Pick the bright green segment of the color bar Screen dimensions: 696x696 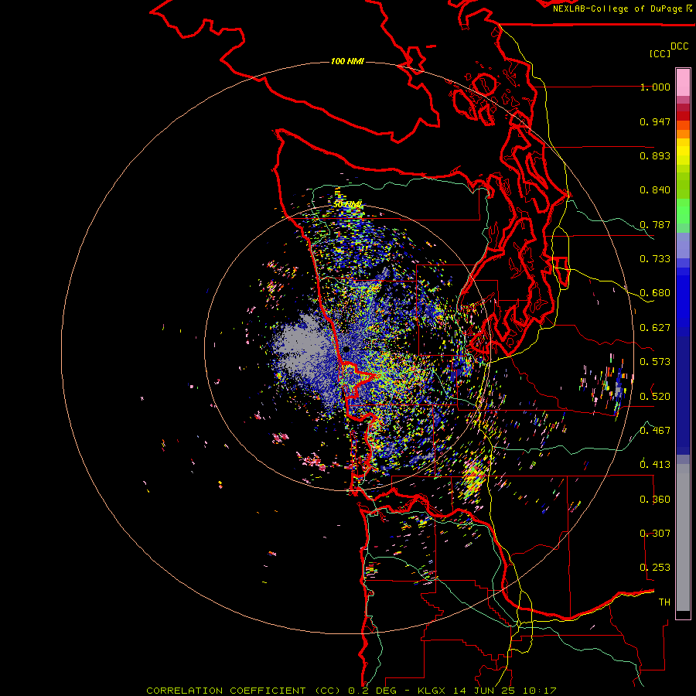point(683,211)
